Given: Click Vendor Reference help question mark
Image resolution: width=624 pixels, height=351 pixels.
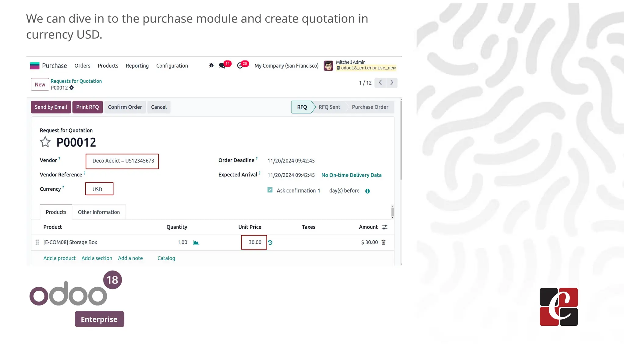Looking at the screenshot, I should click(x=85, y=173).
